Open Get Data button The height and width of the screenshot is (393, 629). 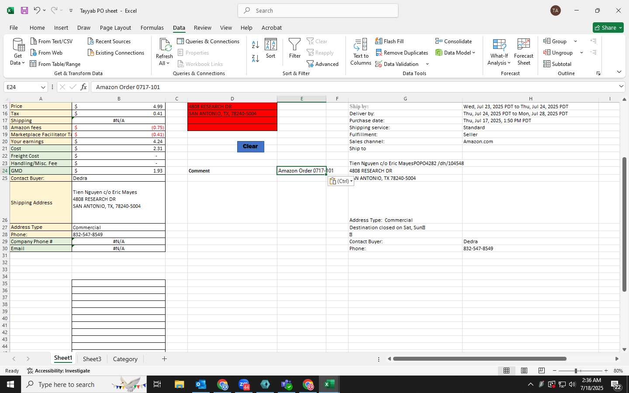click(x=18, y=52)
